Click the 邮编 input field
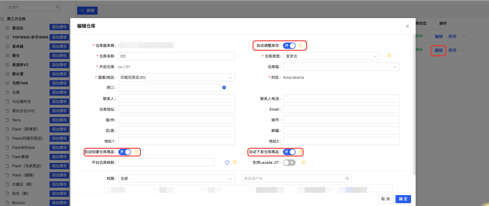Viewport: 489px width, 206px height. [341, 131]
